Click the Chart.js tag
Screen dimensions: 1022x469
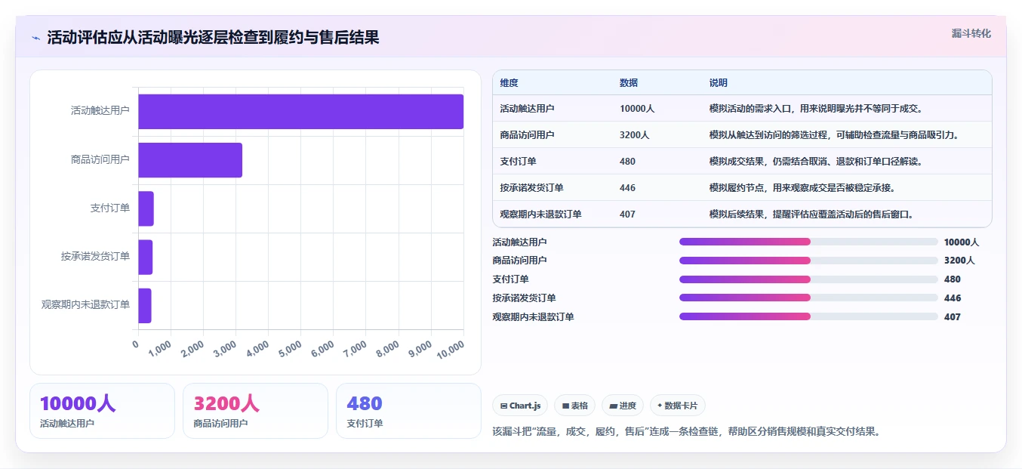(x=520, y=406)
